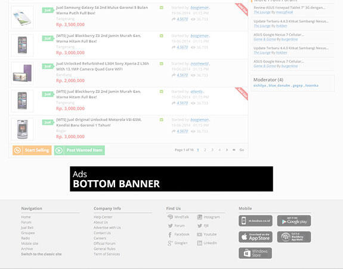Open the Instagram icon in Find Us

click(x=199, y=217)
